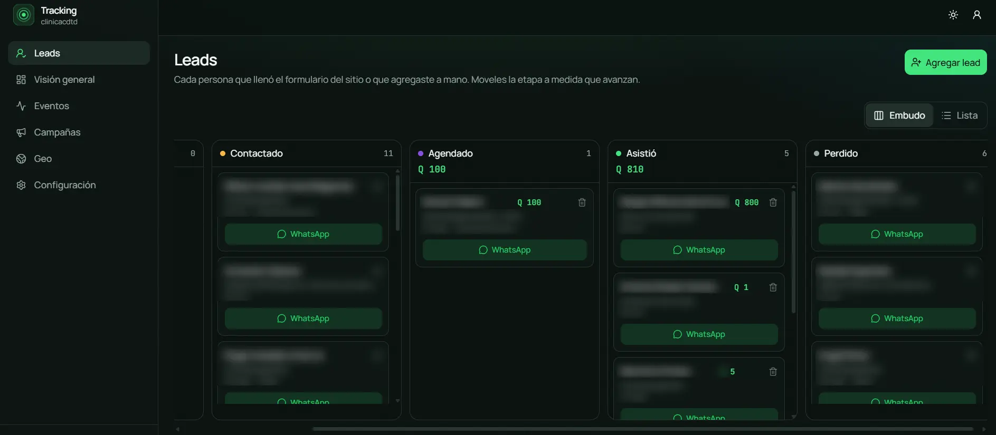Open Configuración settings
This screenshot has height=435, width=996.
79,185
